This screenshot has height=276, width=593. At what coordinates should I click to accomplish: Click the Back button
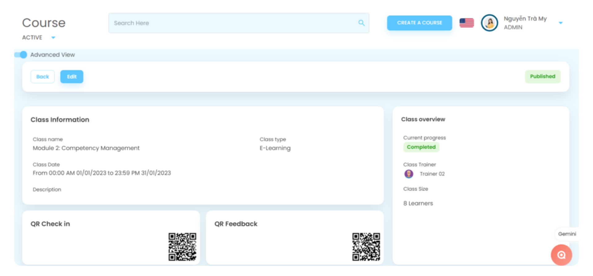[43, 77]
